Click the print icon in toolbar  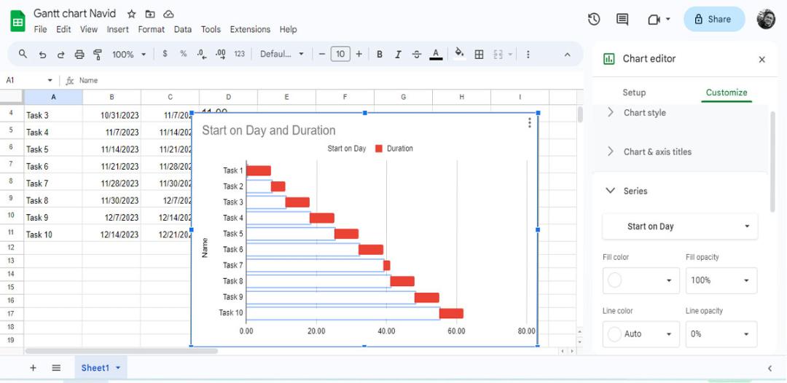(x=79, y=54)
